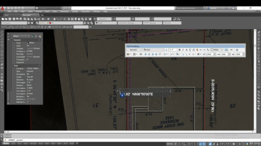
Task: Open the Columns dropdown in Text Formatting
Action: 128,54
